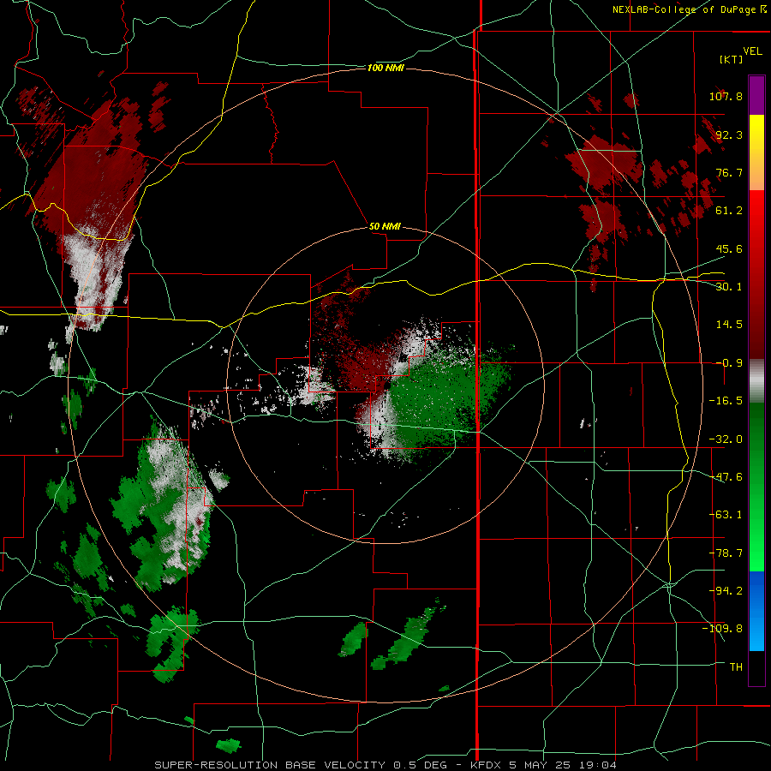771x771 pixels.
Task: Click the 30.1 velocity scale value
Action: 729,287
